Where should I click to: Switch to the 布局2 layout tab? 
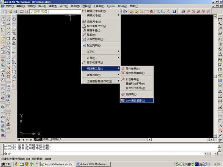pyautogui.click(x=56, y=139)
